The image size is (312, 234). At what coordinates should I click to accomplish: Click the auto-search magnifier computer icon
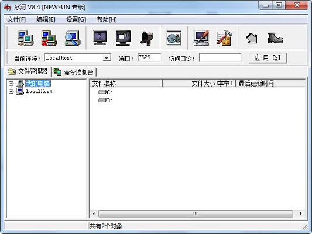(x=73, y=38)
